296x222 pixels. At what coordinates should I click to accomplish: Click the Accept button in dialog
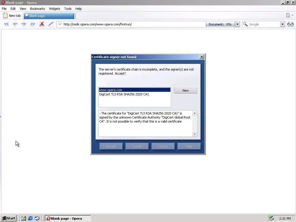(111, 146)
